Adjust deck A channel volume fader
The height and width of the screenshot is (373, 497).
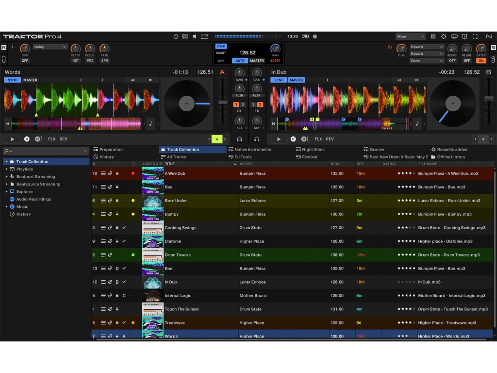(222, 102)
